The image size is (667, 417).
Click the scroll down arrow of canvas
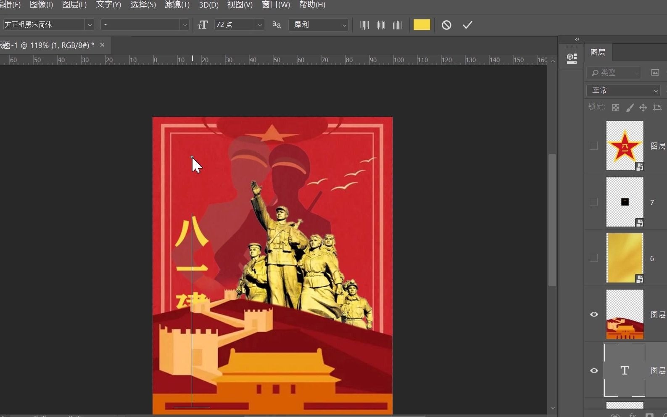(x=553, y=408)
